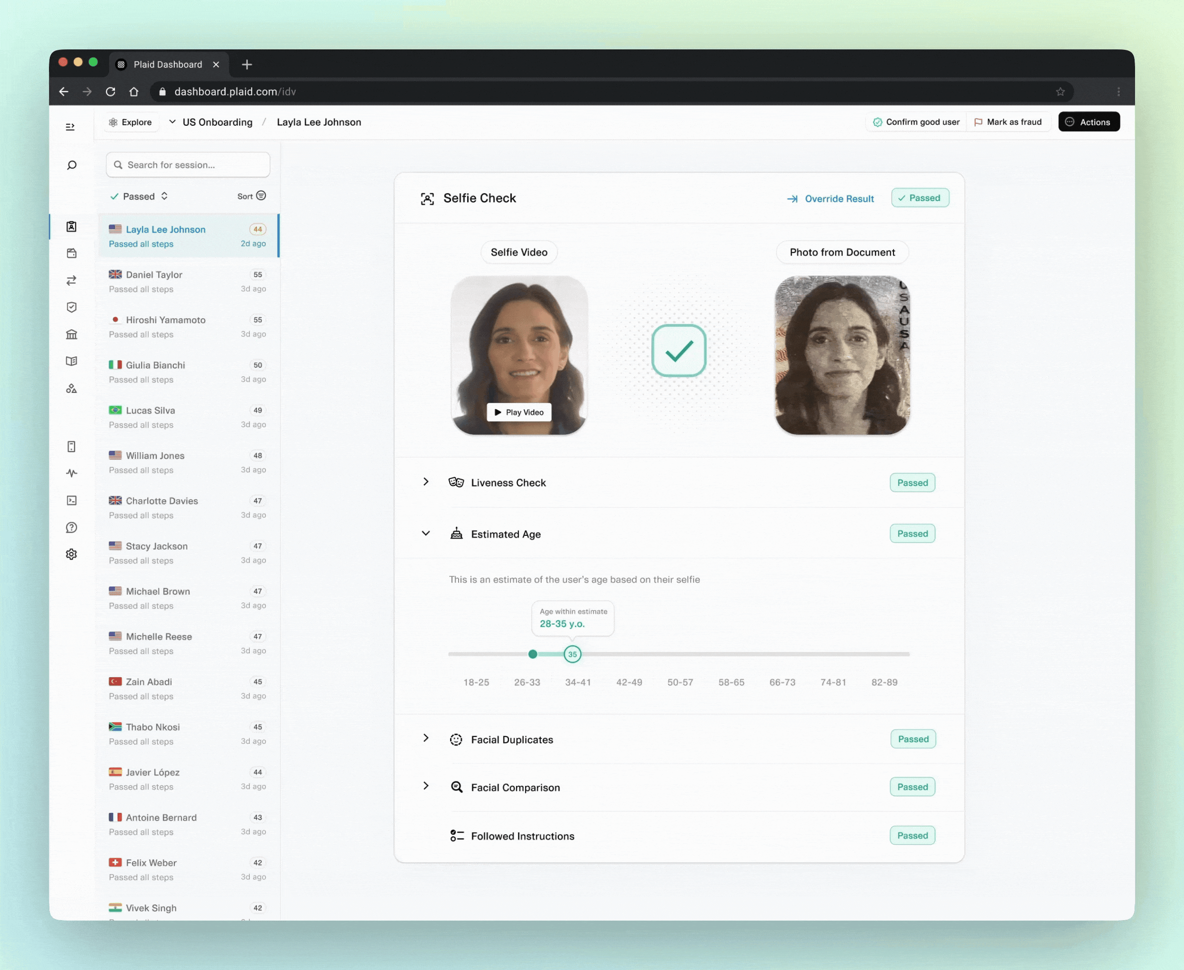This screenshot has width=1184, height=970.
Task: Click the age slider handle at 35
Action: 572,654
